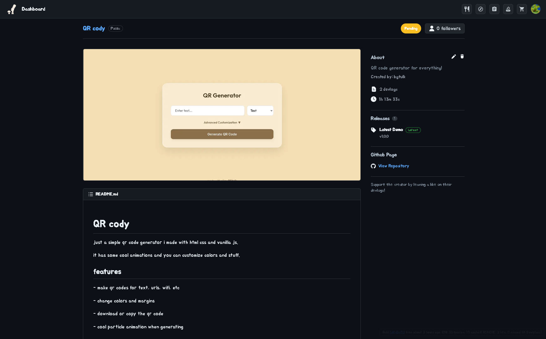Click the README list outline icon
Image resolution: width=546 pixels, height=339 pixels.
(91, 194)
